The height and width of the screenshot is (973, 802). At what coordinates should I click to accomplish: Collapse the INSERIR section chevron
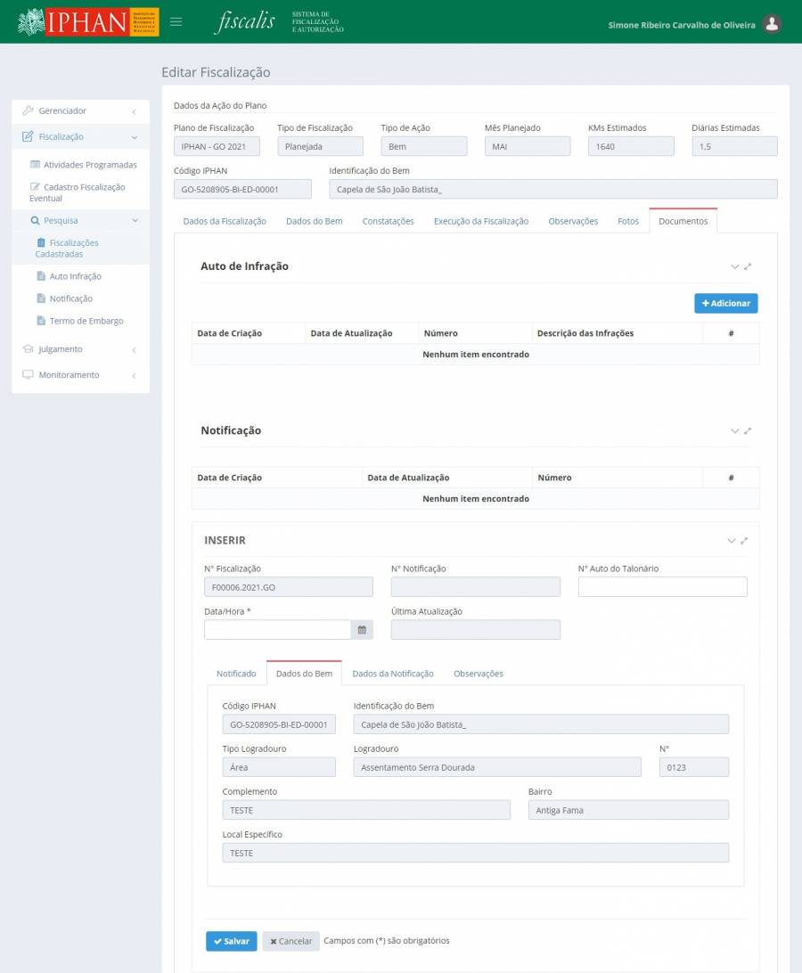point(731,541)
